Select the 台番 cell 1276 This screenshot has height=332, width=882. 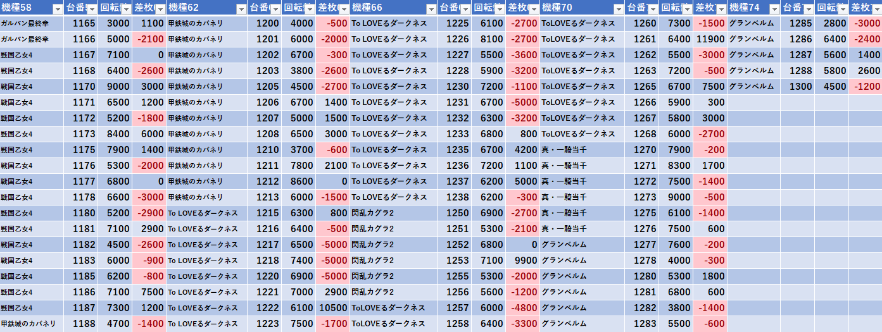tap(641, 229)
